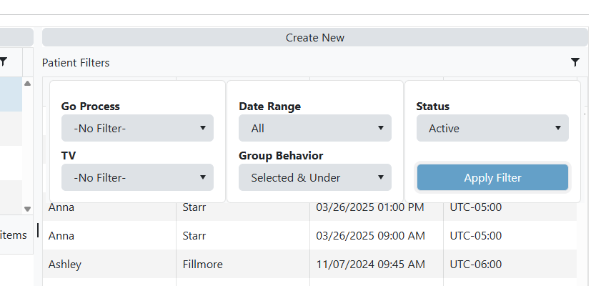
Task: Click the Create New button
Action: point(315,37)
